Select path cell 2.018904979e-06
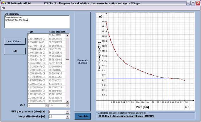 [38, 98]
